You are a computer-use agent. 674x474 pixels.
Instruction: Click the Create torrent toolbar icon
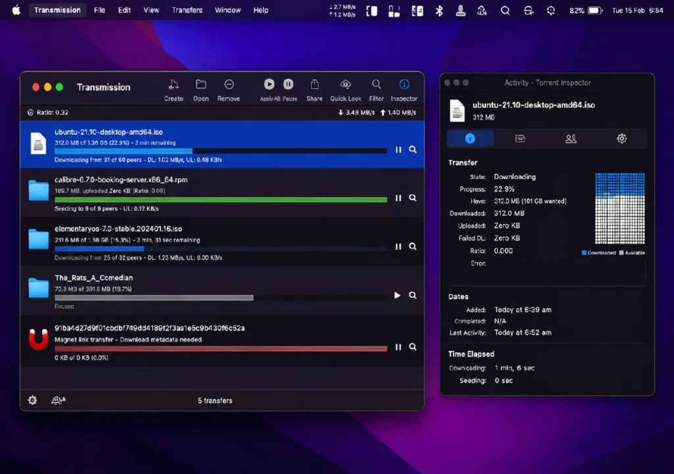(173, 84)
